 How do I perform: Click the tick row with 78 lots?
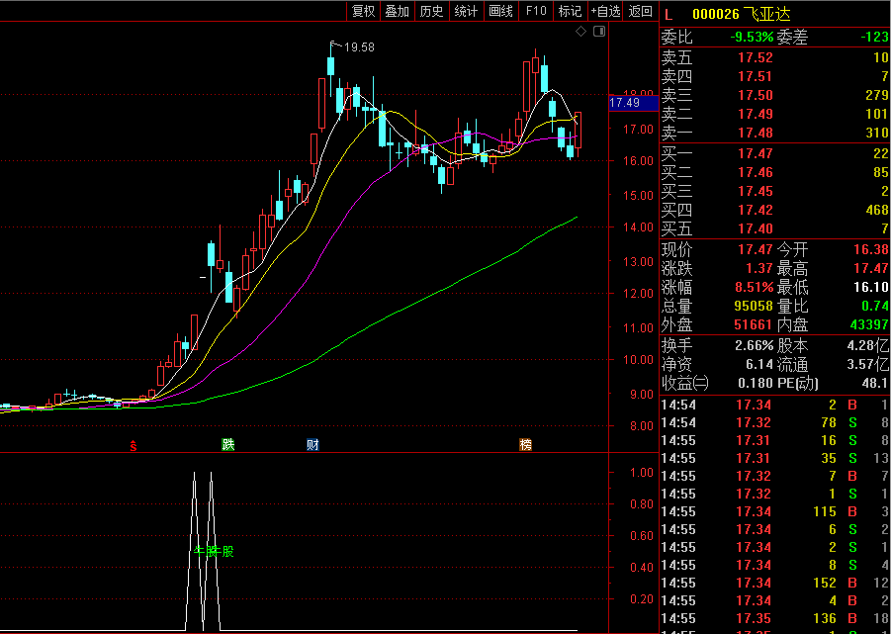click(775, 422)
